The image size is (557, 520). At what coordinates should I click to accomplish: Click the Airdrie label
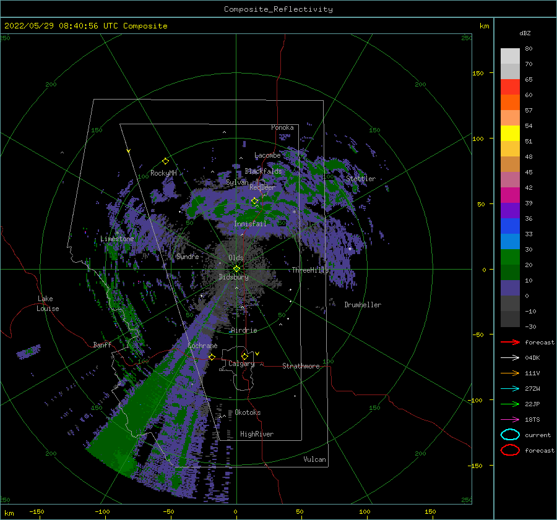[x=244, y=330]
